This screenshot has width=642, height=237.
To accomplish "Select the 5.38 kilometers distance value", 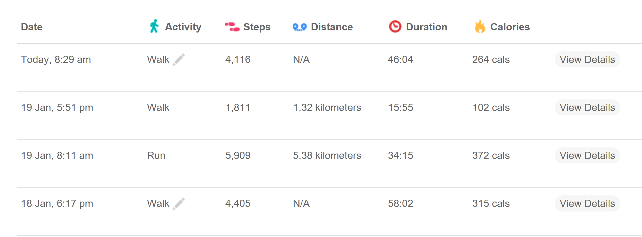I will 327,155.
